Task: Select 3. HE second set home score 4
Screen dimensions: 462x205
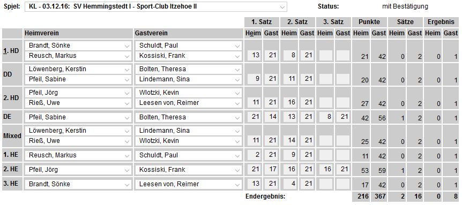Action: (289, 184)
